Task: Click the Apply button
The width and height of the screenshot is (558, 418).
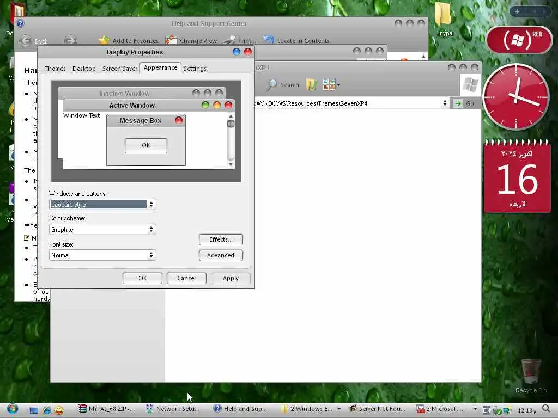Action: 231,278
